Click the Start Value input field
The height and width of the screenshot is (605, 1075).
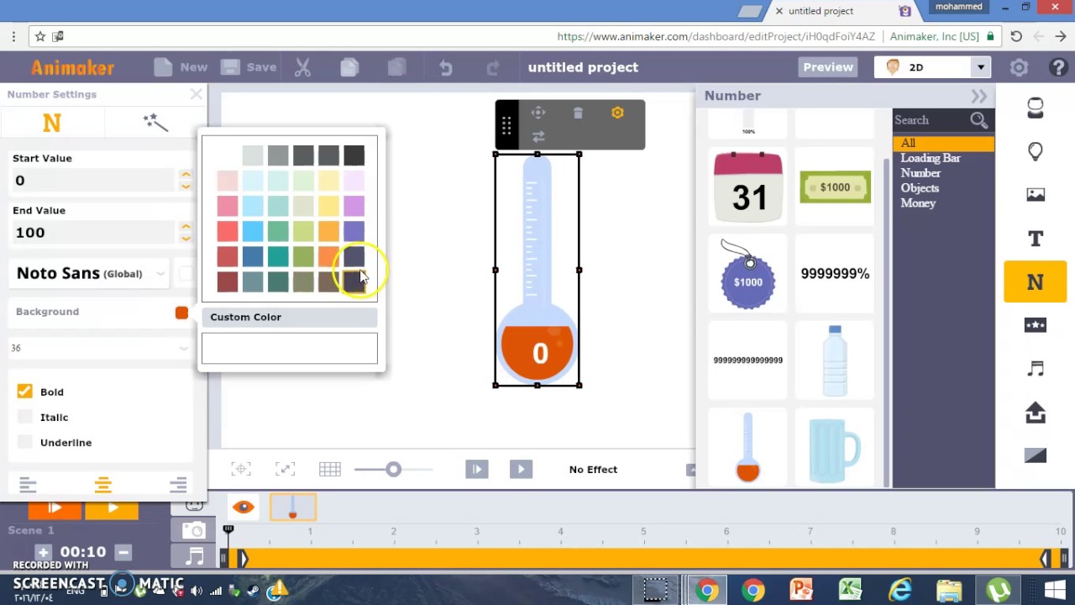94,180
